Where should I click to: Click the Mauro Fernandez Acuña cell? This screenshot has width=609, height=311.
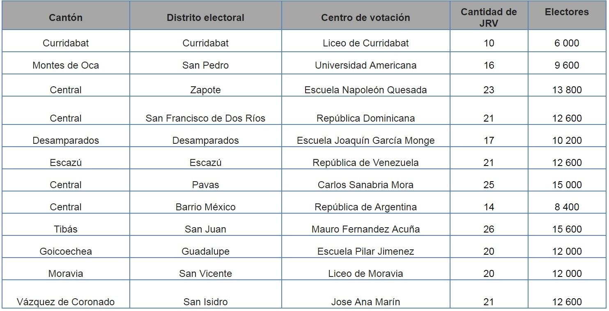tap(365, 229)
